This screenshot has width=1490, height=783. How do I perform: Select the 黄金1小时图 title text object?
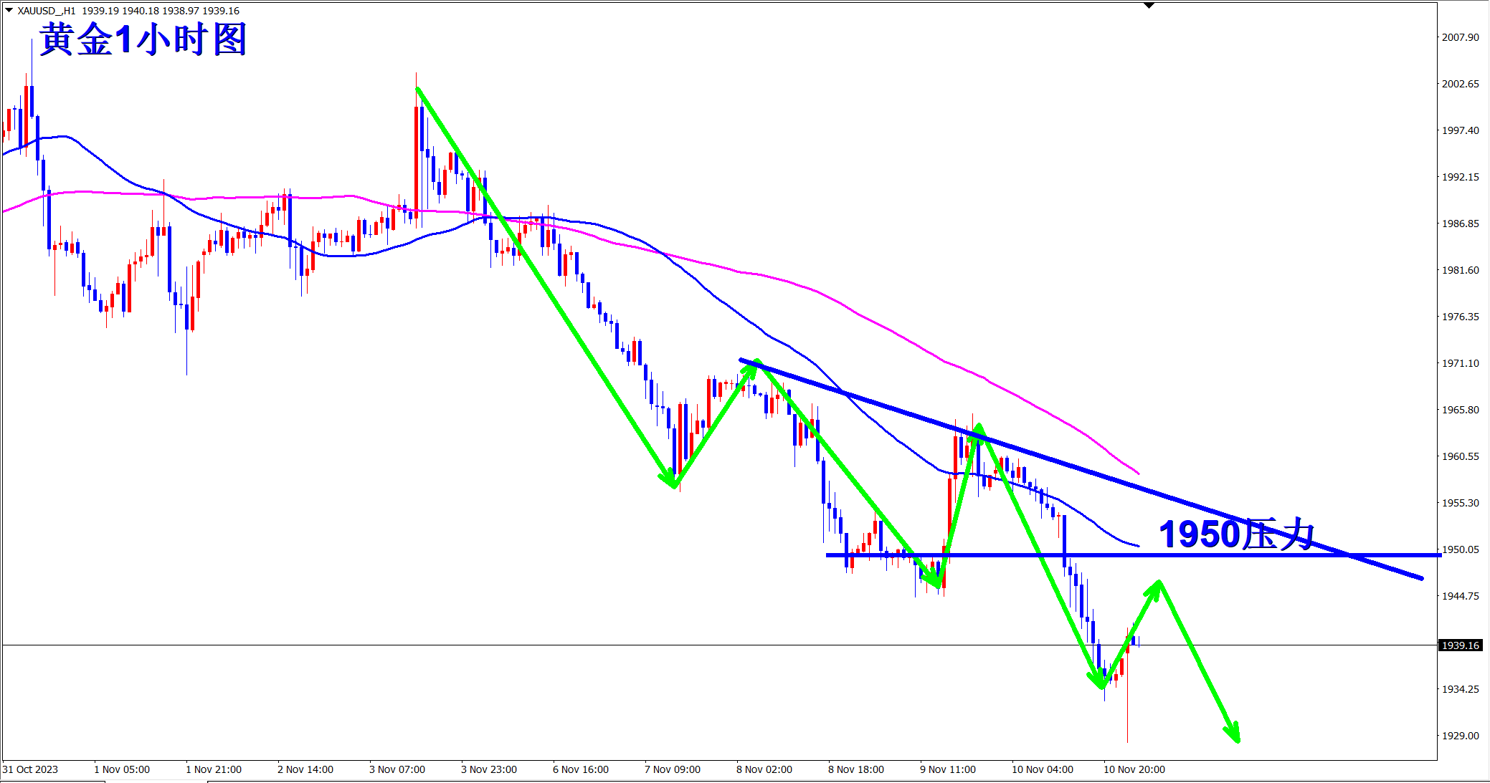143,39
